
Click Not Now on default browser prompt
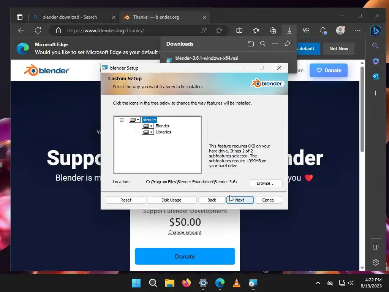pyautogui.click(x=338, y=49)
